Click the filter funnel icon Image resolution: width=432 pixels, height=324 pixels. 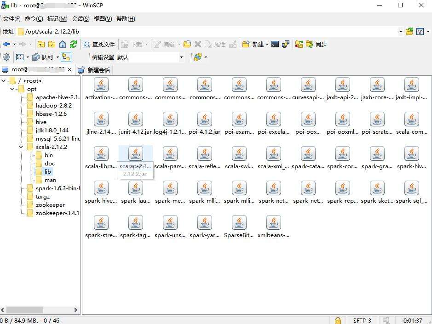[x=420, y=31]
